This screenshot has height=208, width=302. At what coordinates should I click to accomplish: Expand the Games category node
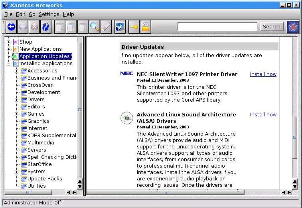(17, 114)
